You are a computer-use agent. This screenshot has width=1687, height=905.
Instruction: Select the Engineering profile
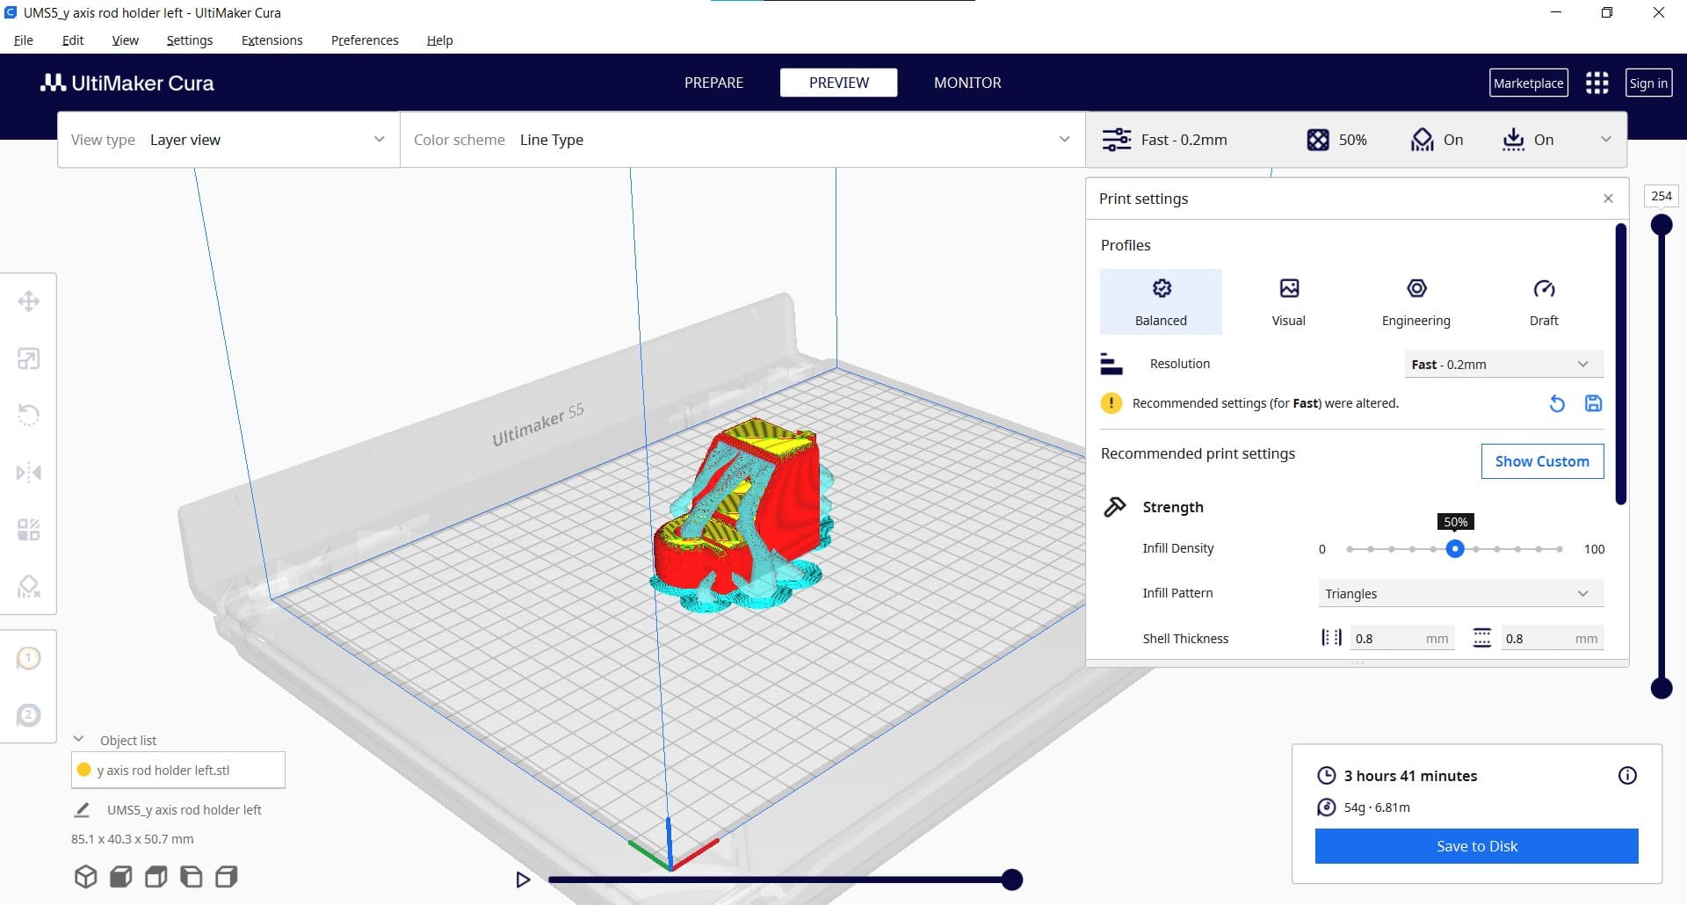coord(1415,301)
